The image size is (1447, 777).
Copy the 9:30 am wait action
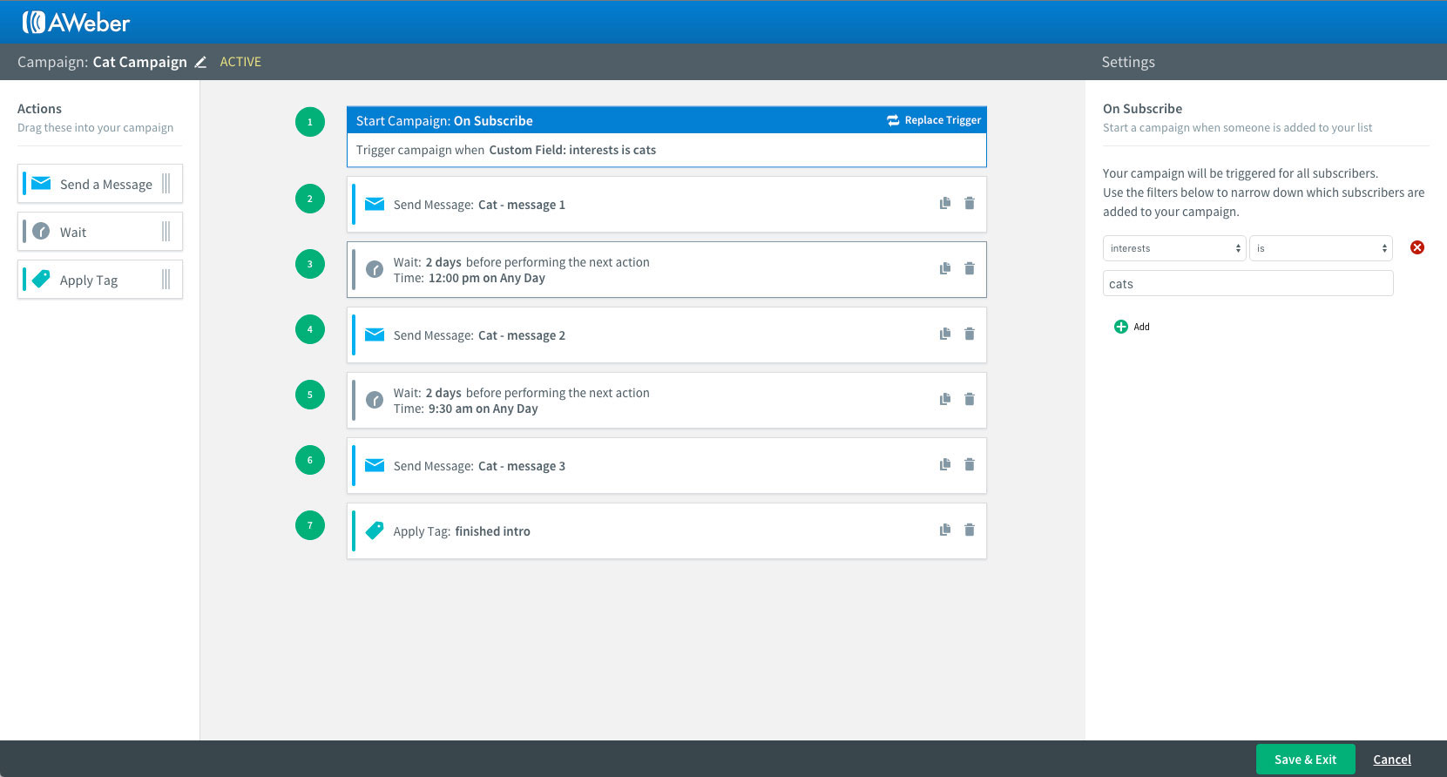pyautogui.click(x=945, y=399)
